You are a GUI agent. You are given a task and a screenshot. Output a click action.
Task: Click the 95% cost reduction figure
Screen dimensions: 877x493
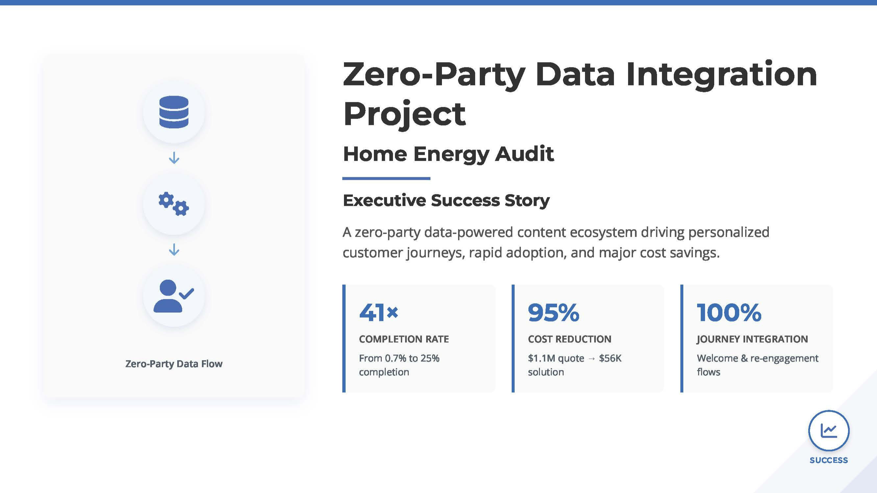click(x=553, y=312)
